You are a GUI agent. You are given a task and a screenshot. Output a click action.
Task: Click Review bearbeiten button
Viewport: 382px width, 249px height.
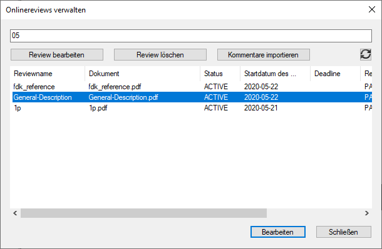pyautogui.click(x=57, y=55)
